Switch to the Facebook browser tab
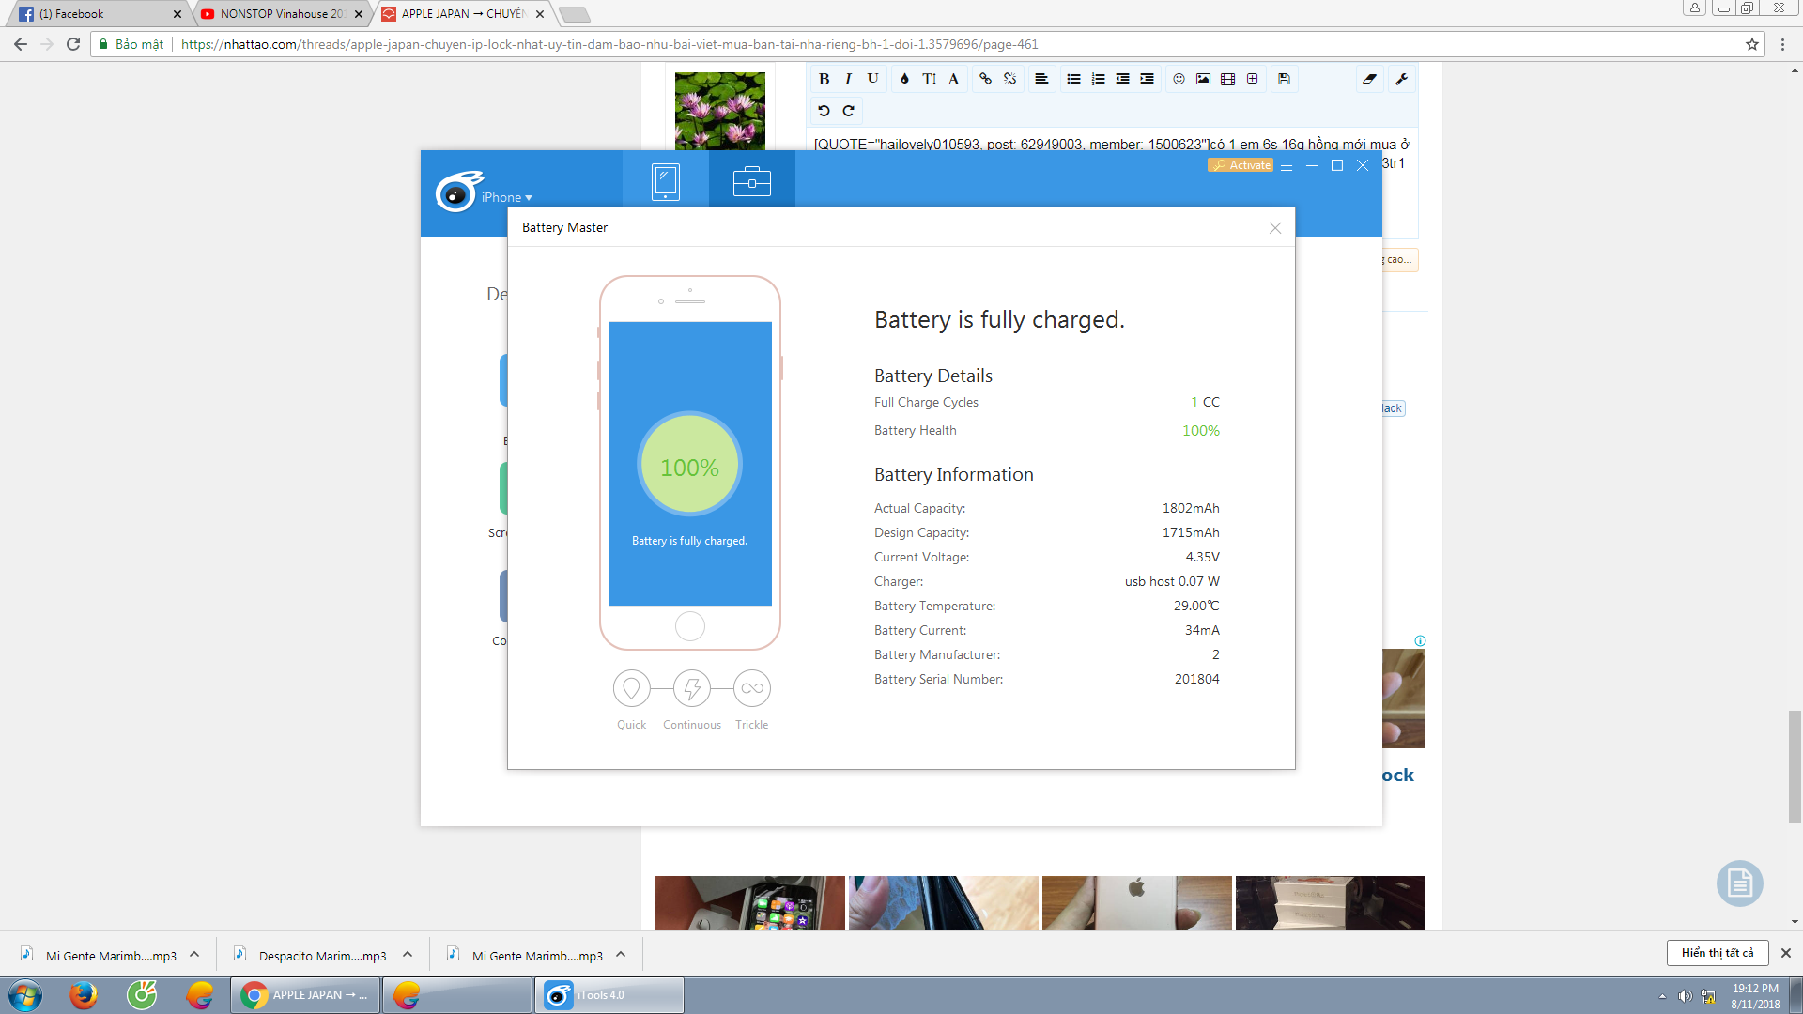The height and width of the screenshot is (1014, 1803). 94,14
